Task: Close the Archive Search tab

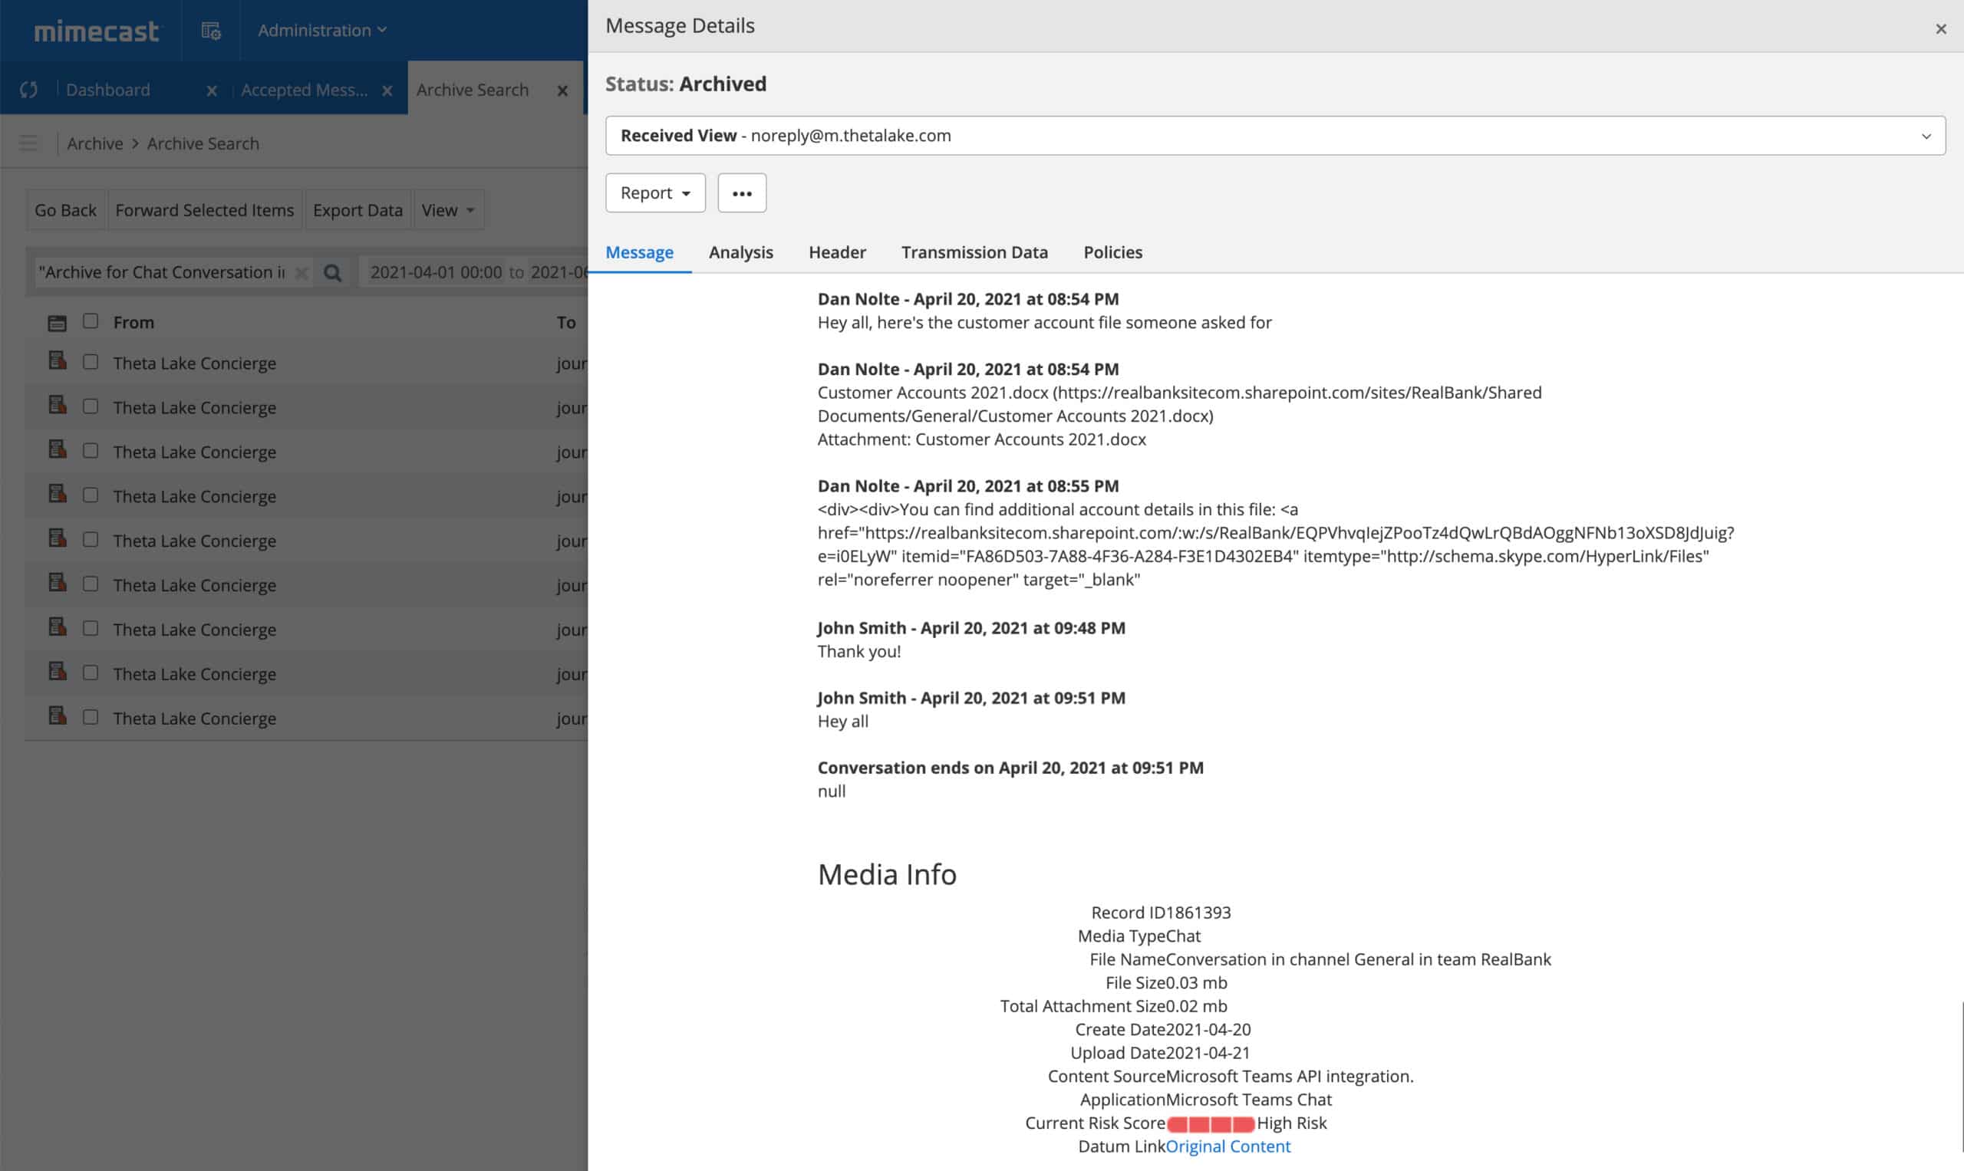Action: [562, 90]
